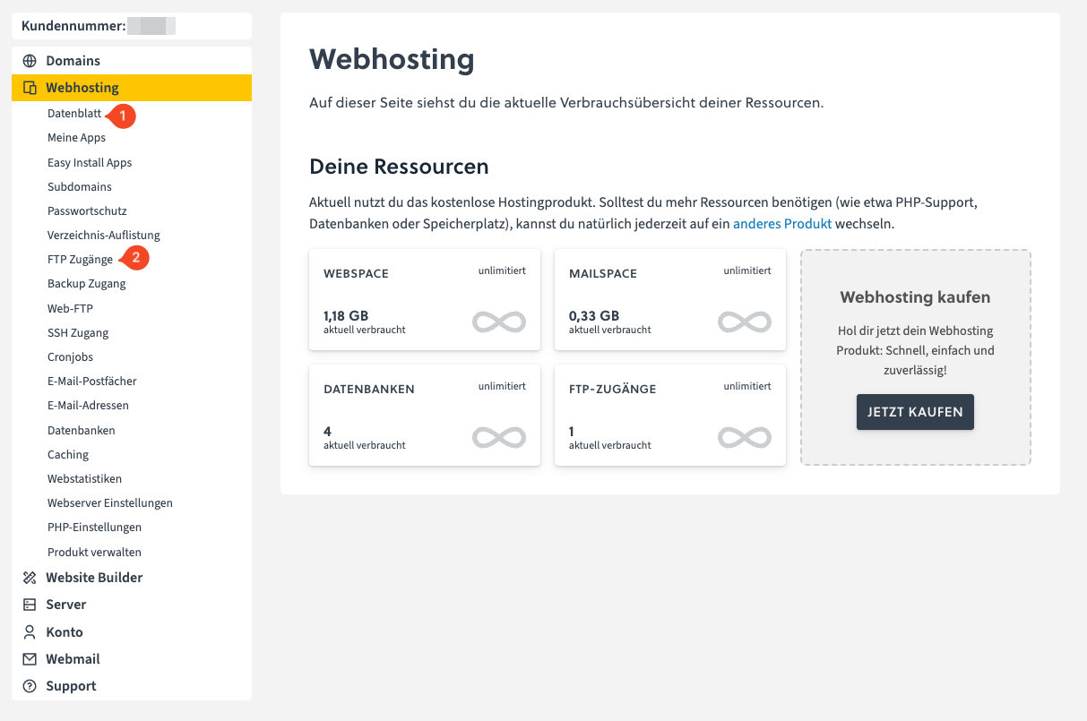Click the Support question mark icon
Viewport: 1087px width, 721px height.
coord(30,686)
